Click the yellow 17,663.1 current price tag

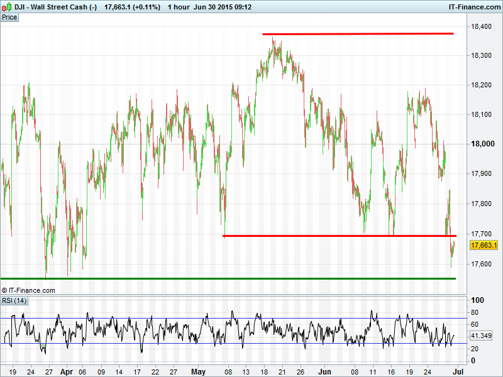point(484,245)
